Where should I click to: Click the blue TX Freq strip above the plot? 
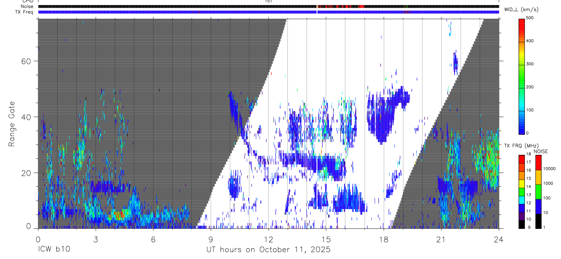(269, 12)
